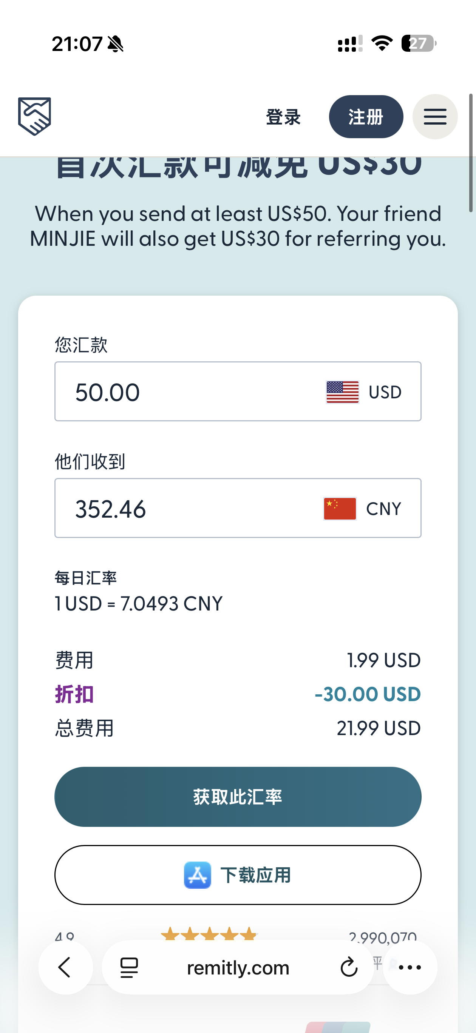This screenshot has width=476, height=1033.
Task: Edit the 50.00 send amount field
Action: 181,392
